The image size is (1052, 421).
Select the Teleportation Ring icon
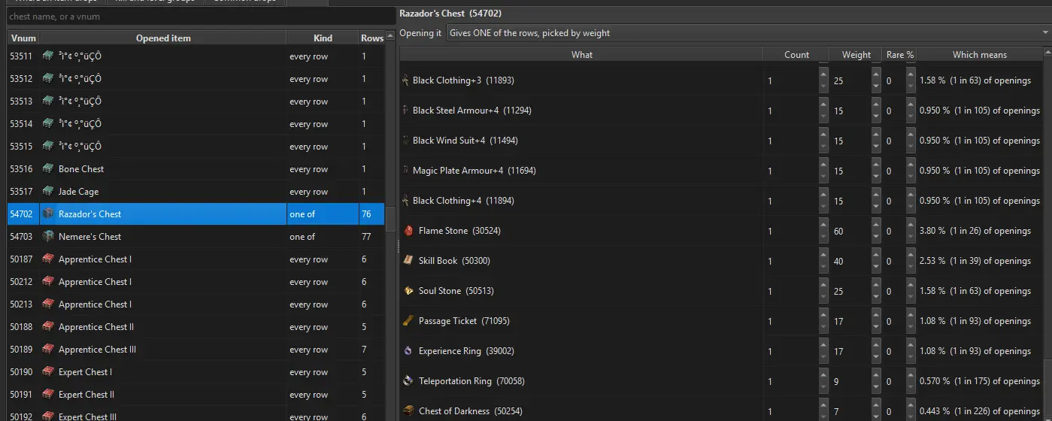coord(408,381)
